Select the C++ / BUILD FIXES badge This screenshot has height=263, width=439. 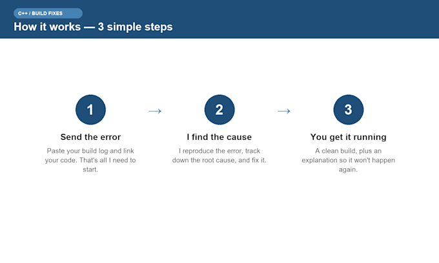[48, 13]
